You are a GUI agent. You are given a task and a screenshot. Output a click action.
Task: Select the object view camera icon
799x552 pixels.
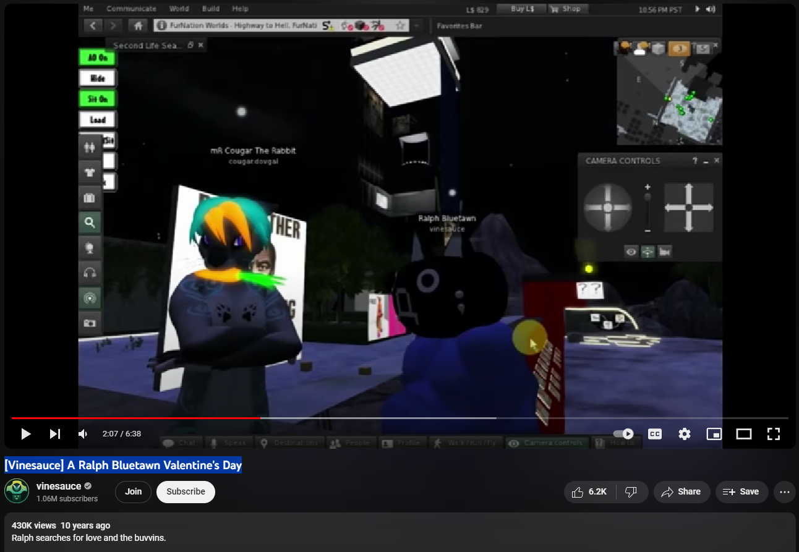click(665, 252)
